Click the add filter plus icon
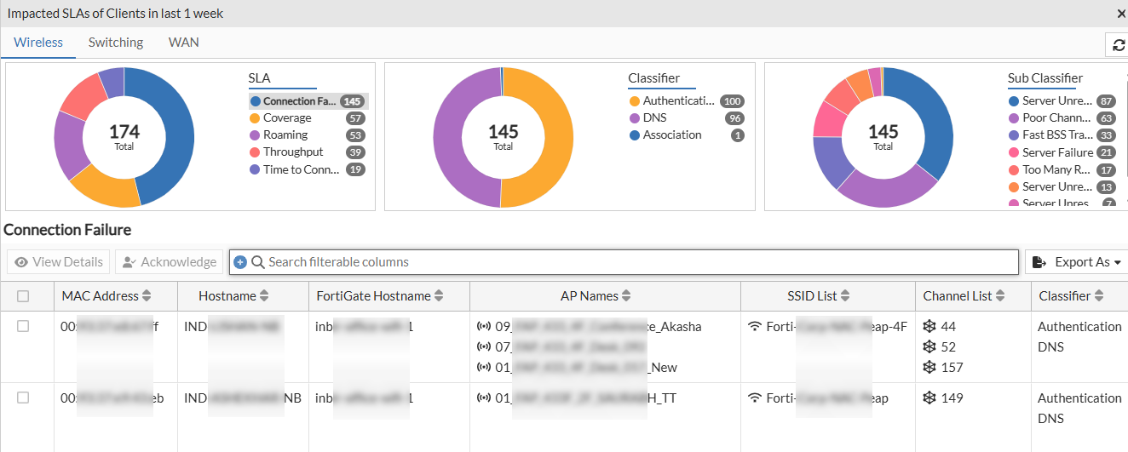This screenshot has height=452, width=1128. [240, 262]
